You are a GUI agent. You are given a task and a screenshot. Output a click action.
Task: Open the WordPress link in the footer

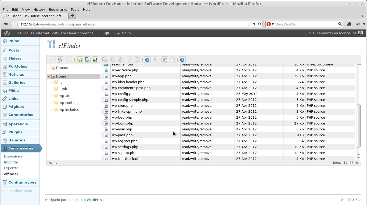coord(95,200)
